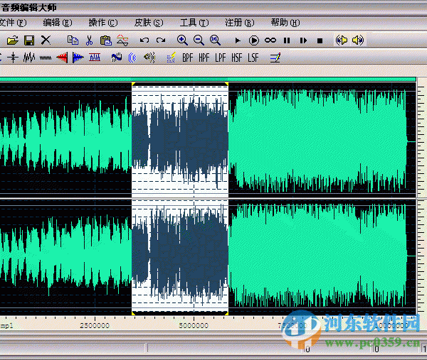Cut the selection with the scissors icon
427x360 pixels.
(89, 40)
